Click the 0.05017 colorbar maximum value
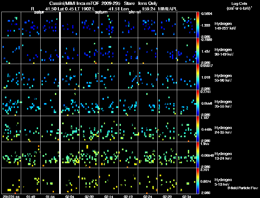 (207, 66)
